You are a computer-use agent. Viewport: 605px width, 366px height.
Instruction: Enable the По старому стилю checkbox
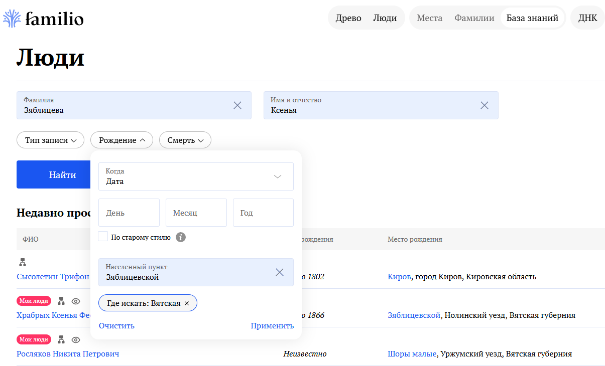[x=103, y=237]
